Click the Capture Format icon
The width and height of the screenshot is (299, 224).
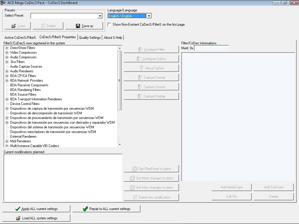coord(140,78)
